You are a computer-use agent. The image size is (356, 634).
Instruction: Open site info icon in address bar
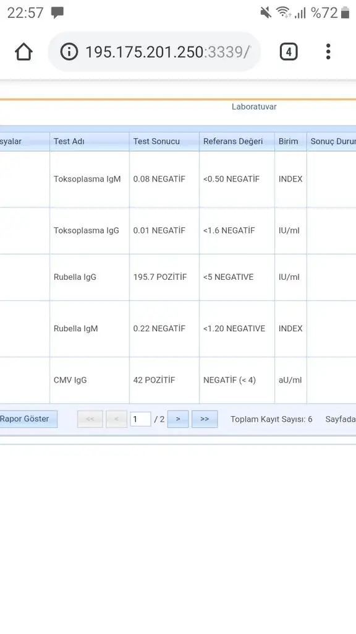coord(69,52)
